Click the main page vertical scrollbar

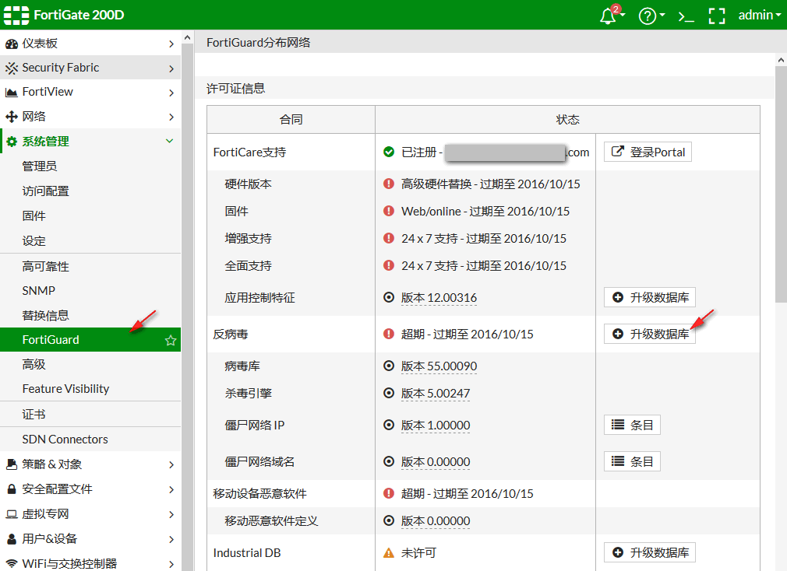click(781, 185)
